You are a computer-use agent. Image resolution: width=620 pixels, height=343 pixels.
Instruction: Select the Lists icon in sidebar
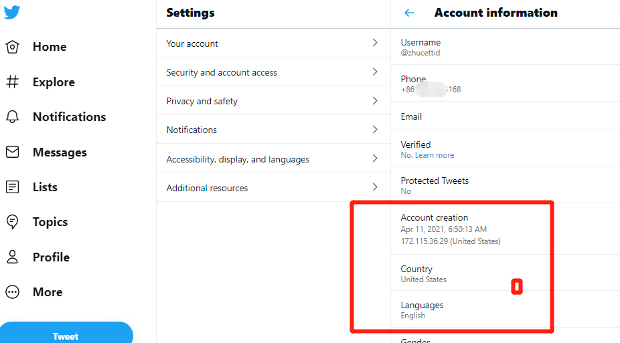[12, 187]
